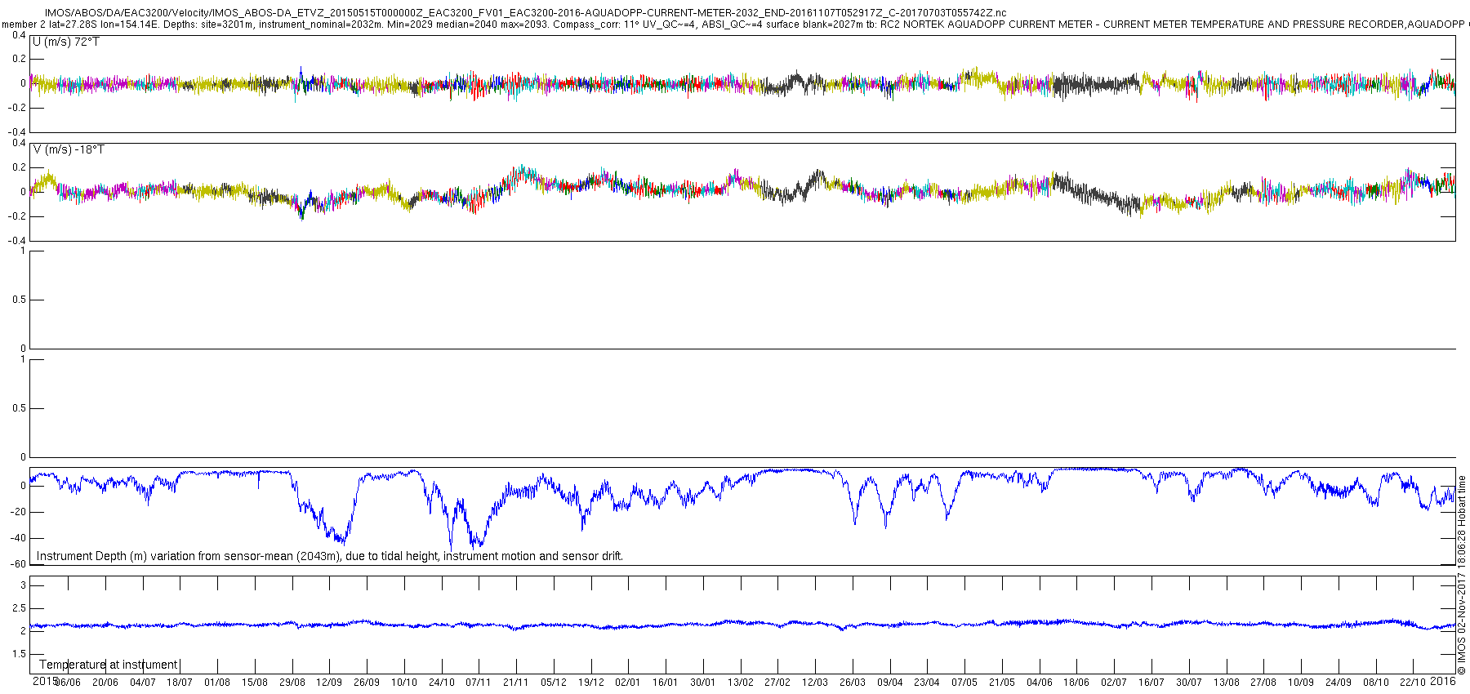
Task: Select the 'V (m/s) -18°T' panel label
Action: [69, 149]
